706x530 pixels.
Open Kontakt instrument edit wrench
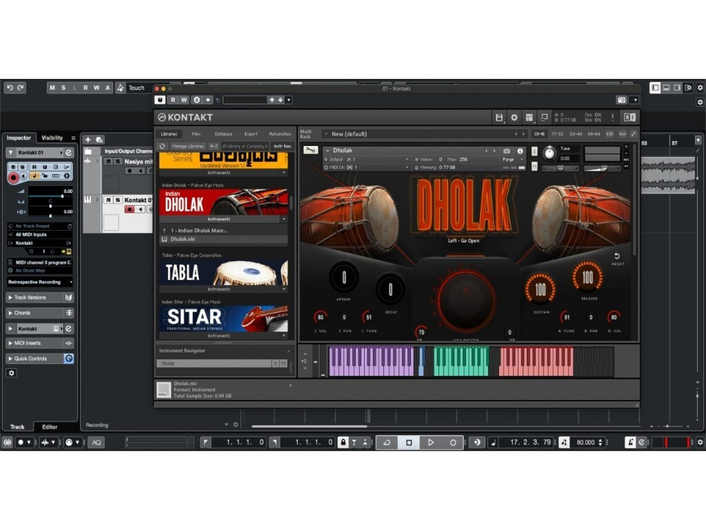pos(310,150)
